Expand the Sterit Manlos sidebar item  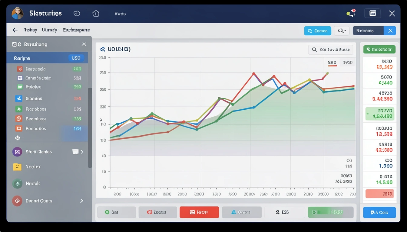[82, 152]
